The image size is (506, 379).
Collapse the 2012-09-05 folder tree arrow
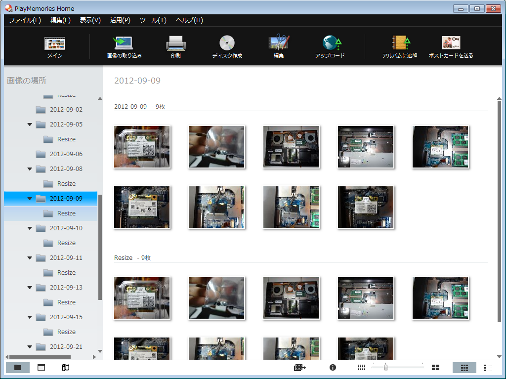(30, 125)
